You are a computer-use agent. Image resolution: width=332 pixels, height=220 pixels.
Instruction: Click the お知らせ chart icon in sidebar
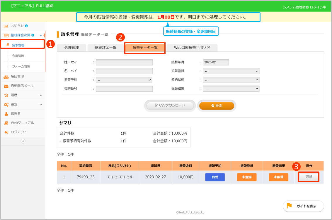point(6,26)
